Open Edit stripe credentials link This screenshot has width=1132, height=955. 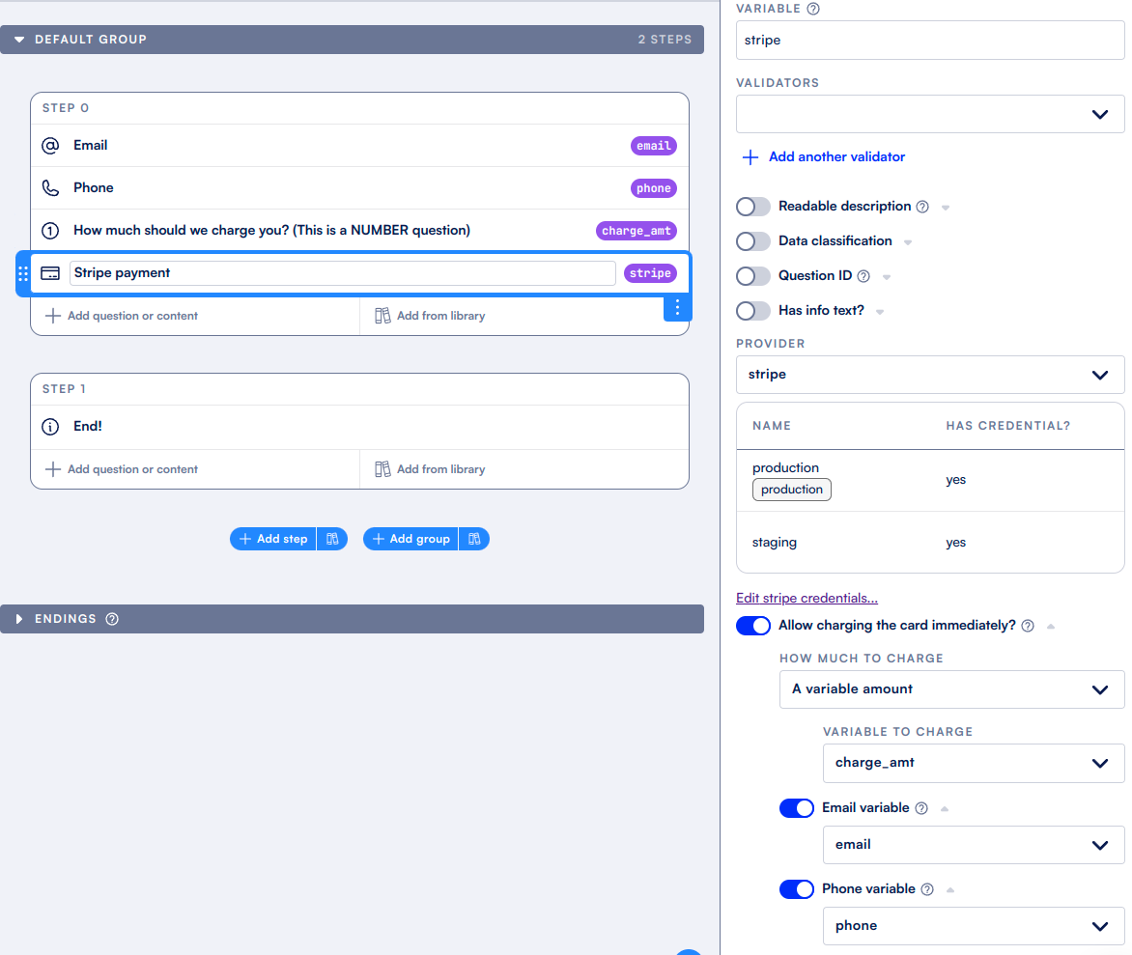pyautogui.click(x=807, y=598)
